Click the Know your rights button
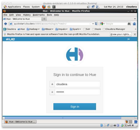Viewport: 140px width, 130px height. click(x=121, y=34)
